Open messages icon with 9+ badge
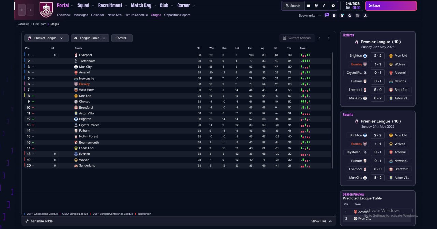 327,15
